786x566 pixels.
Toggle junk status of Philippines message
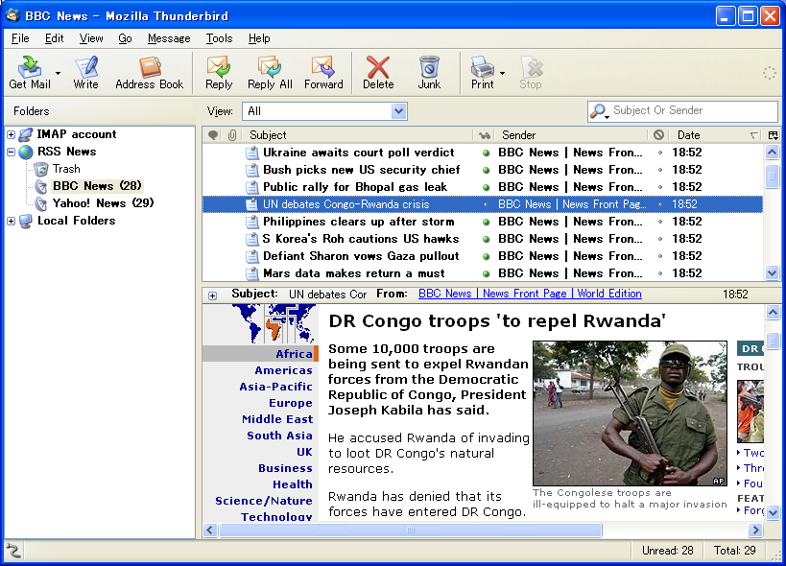click(x=659, y=222)
